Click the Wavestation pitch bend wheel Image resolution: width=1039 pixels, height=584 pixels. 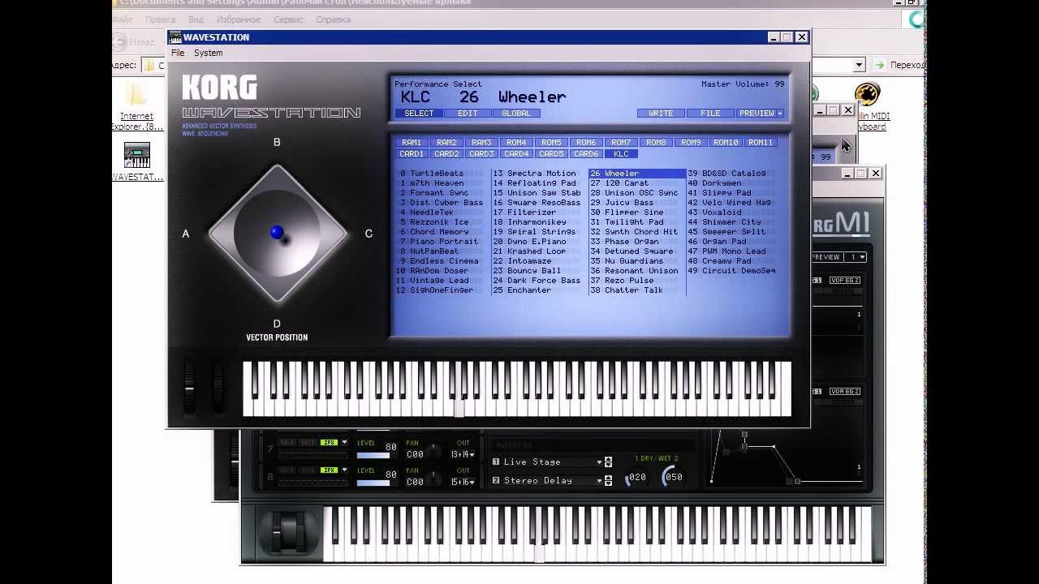(189, 388)
